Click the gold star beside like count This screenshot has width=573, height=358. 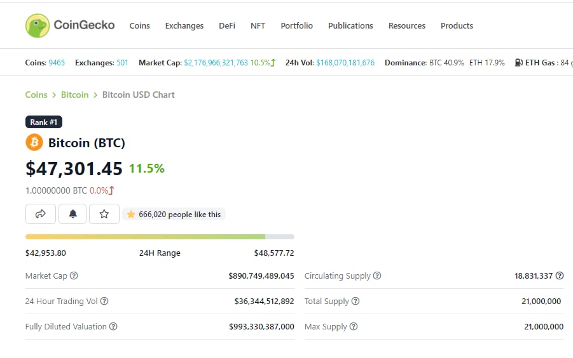click(131, 215)
